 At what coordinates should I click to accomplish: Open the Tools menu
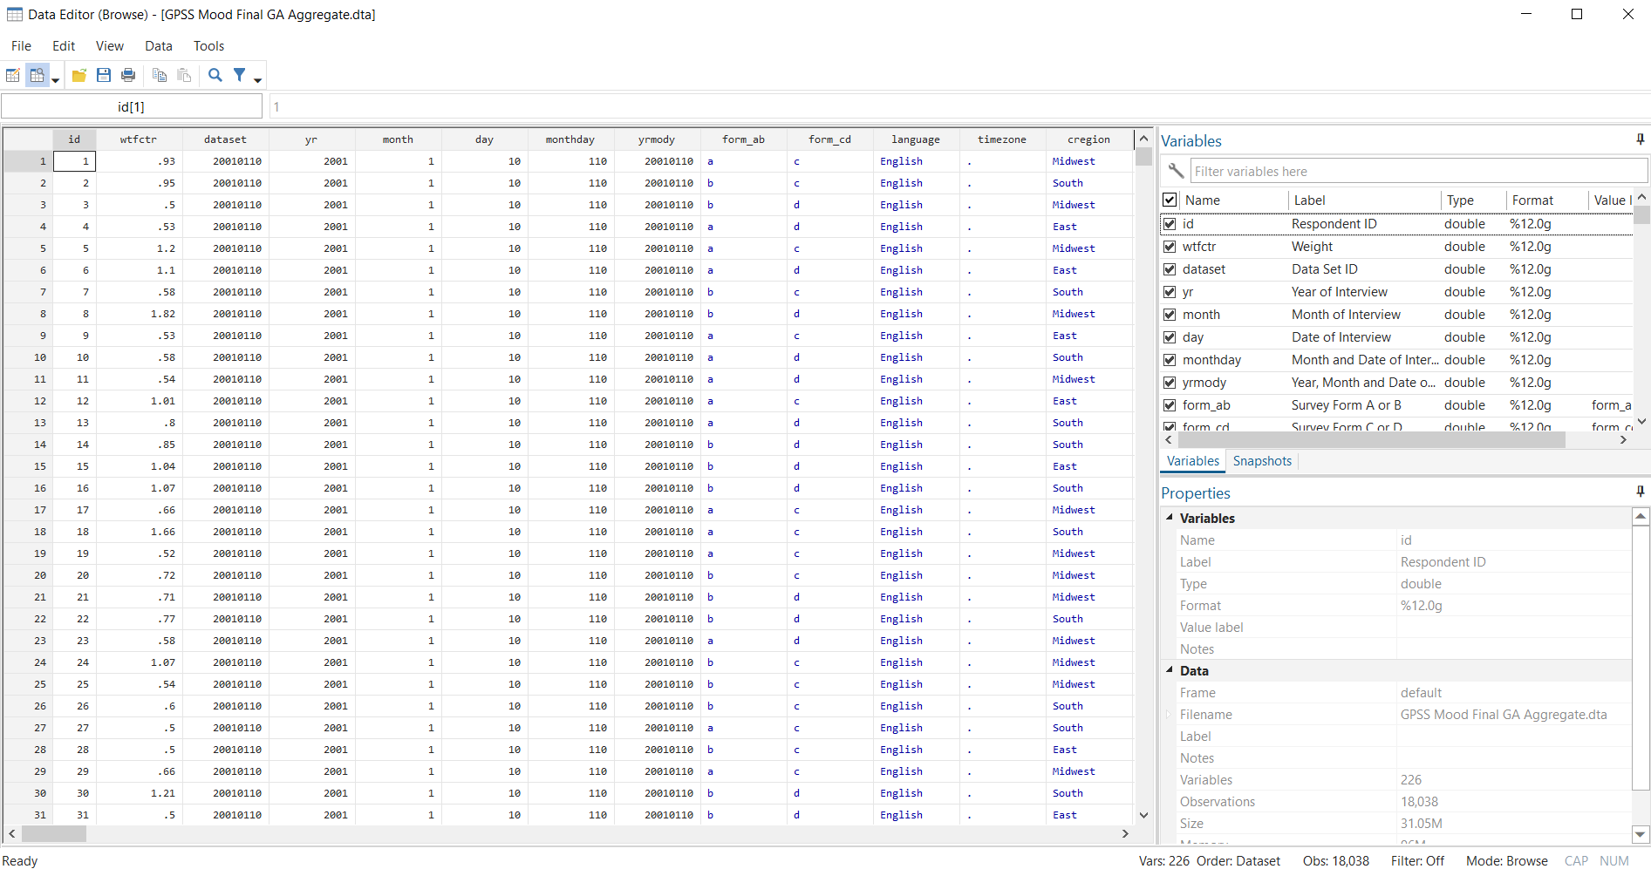pyautogui.click(x=208, y=45)
